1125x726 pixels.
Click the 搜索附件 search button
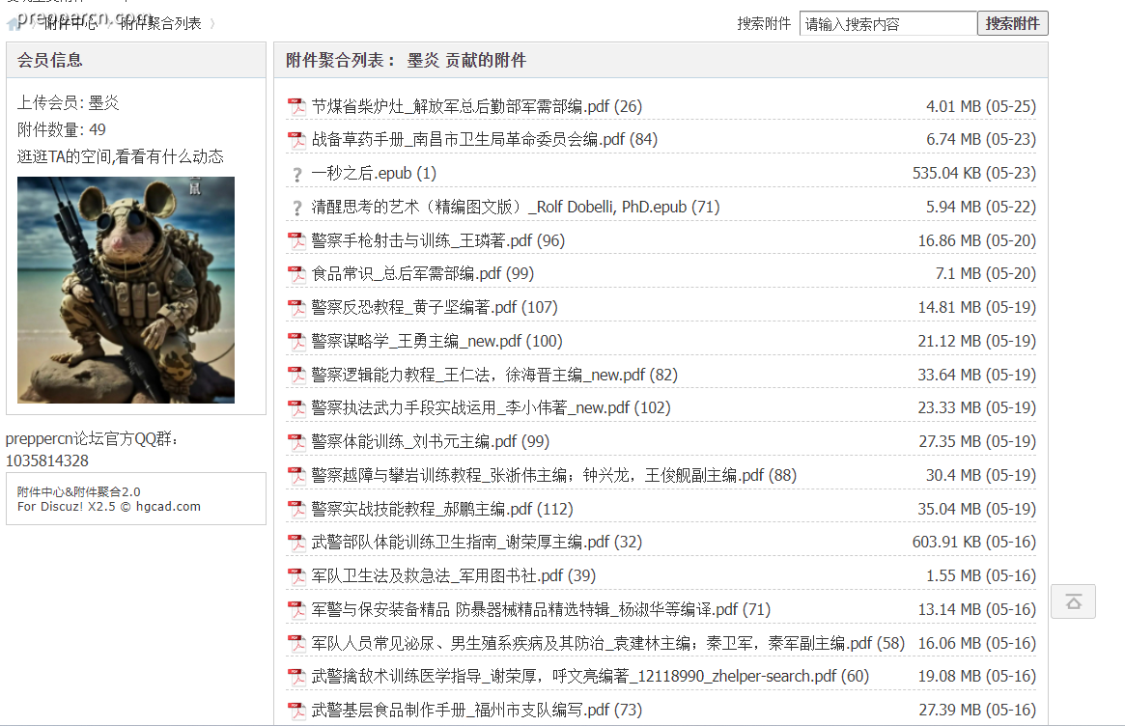(x=1012, y=24)
